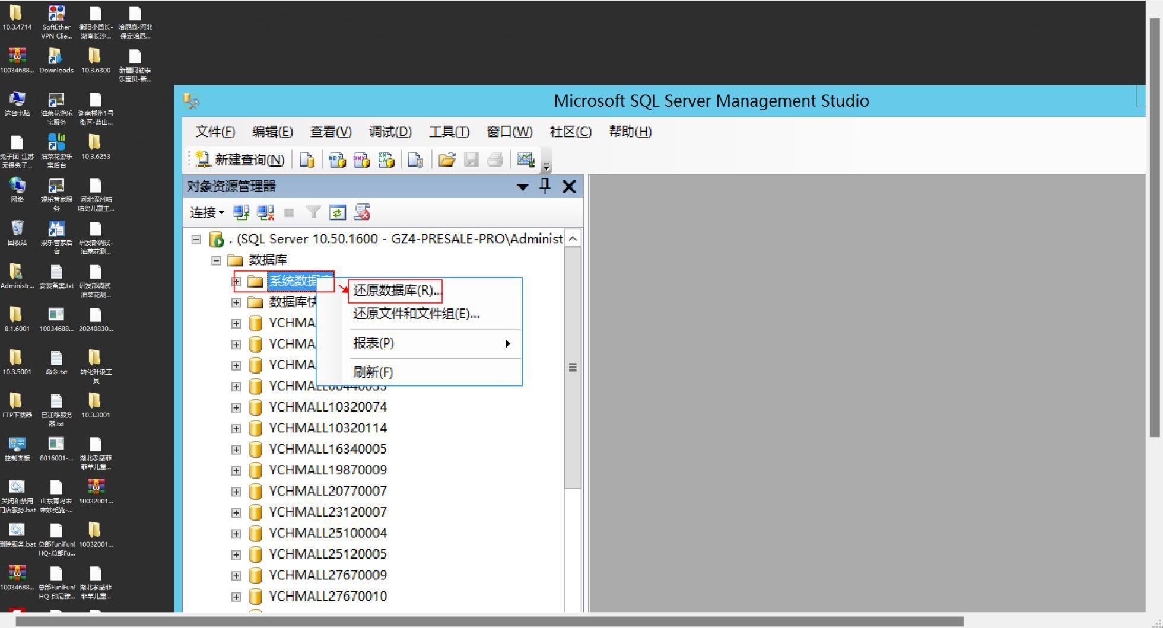Open the 社区(C) menu
Screen dimensions: 1163x628
pos(571,132)
